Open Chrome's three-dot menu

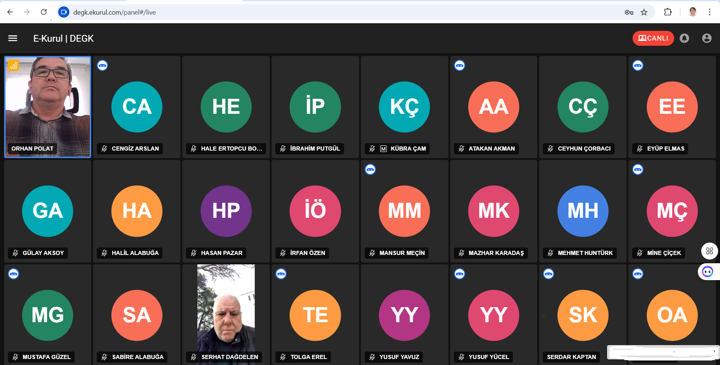[x=709, y=12]
